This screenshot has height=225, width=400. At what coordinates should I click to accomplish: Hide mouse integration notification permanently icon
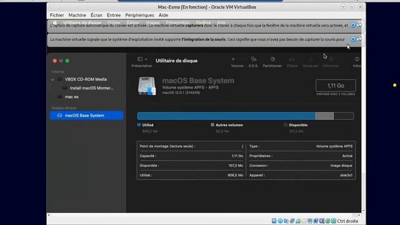tap(359, 39)
